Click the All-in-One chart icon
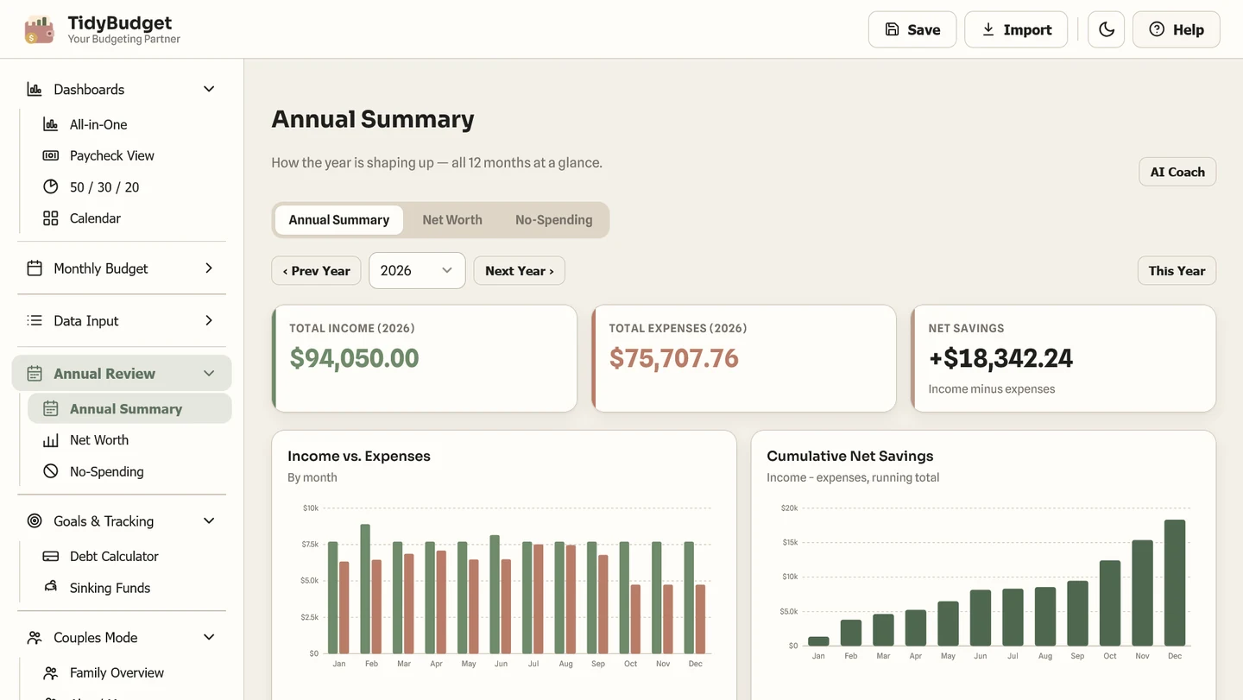 [51, 124]
